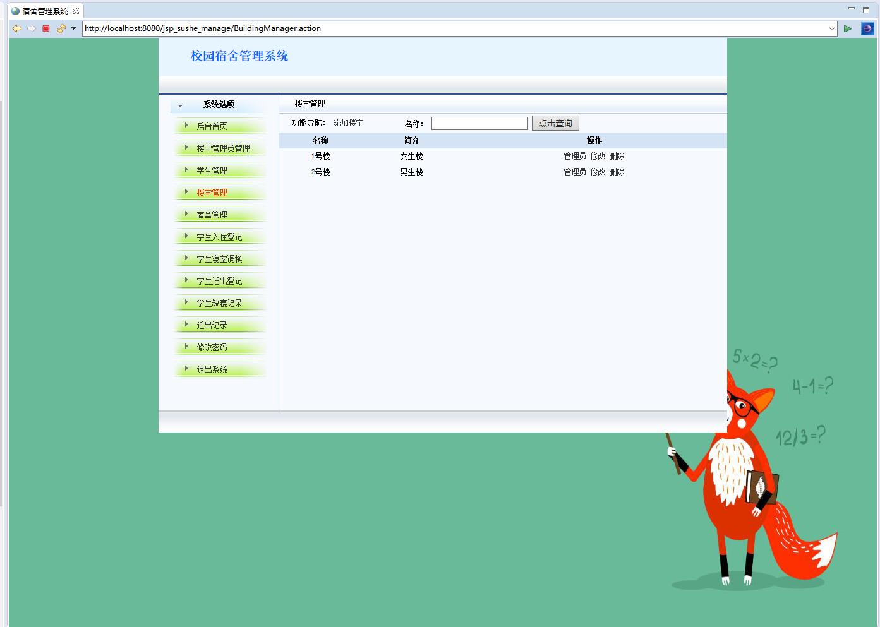Viewport: 880px width, 627px height.
Task: Click the URL address bar field
Action: click(455, 28)
